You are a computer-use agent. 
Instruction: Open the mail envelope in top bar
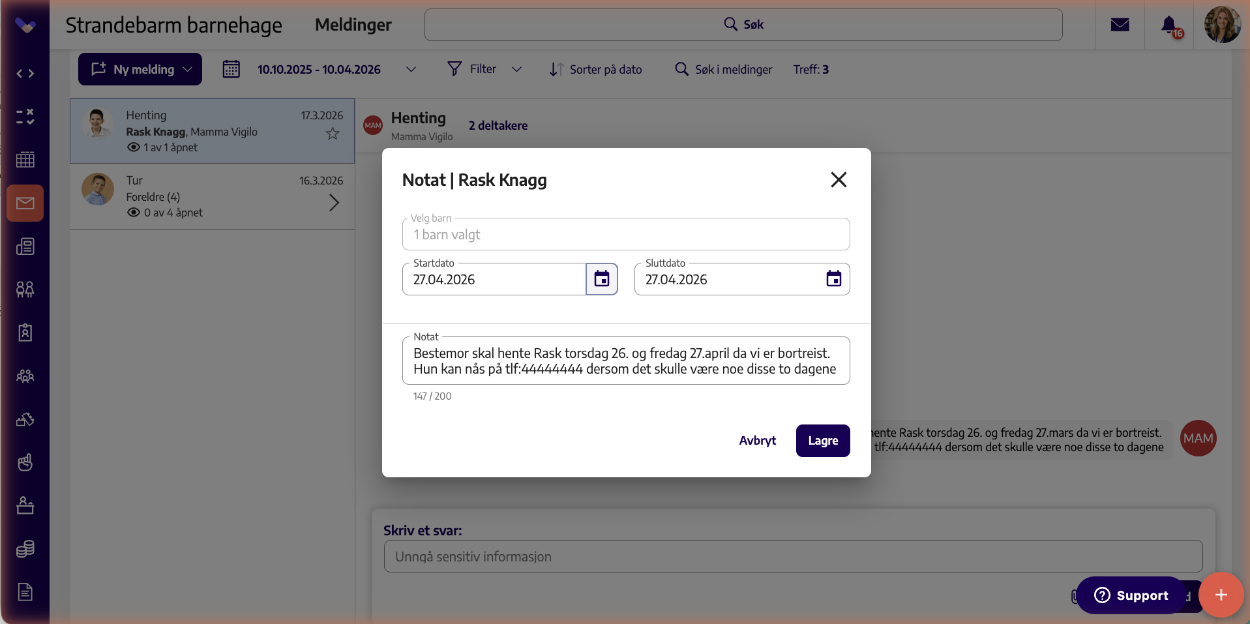click(x=1120, y=25)
